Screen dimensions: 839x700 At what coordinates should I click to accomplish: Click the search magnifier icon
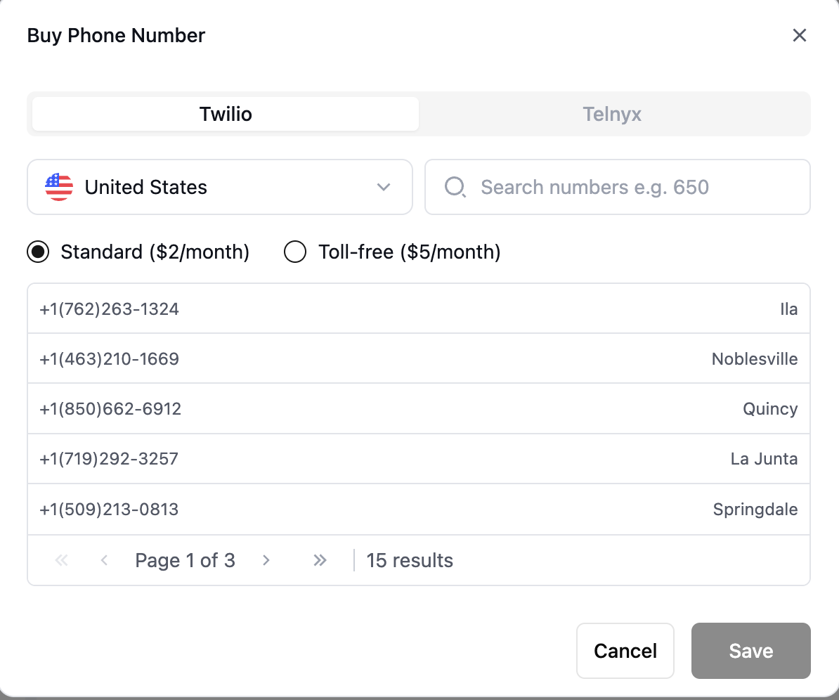[455, 188]
